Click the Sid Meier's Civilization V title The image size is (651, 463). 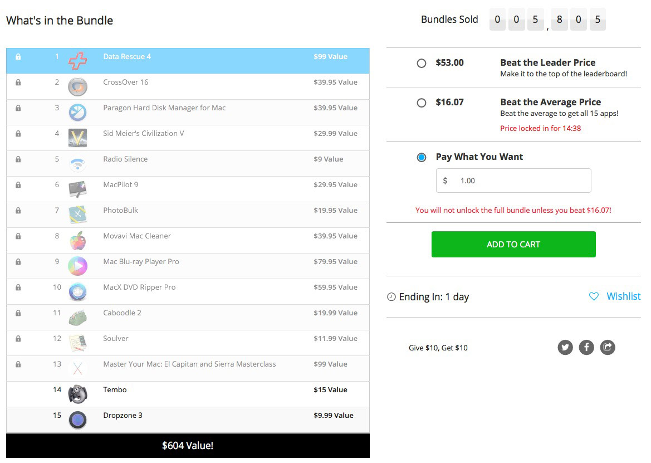(144, 133)
